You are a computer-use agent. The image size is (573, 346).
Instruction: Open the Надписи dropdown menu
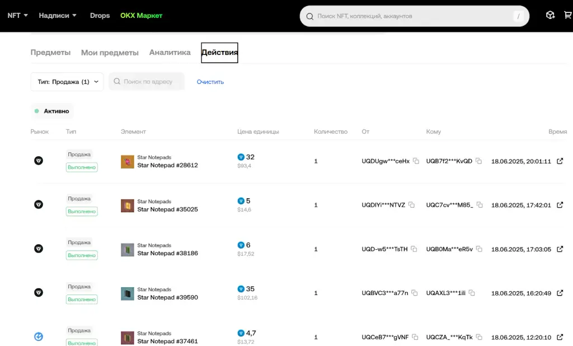(58, 15)
